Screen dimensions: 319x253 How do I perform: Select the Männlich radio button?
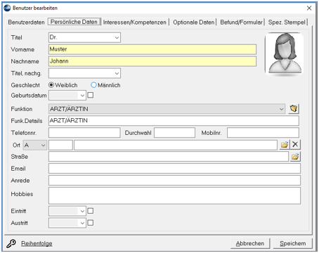[93, 85]
